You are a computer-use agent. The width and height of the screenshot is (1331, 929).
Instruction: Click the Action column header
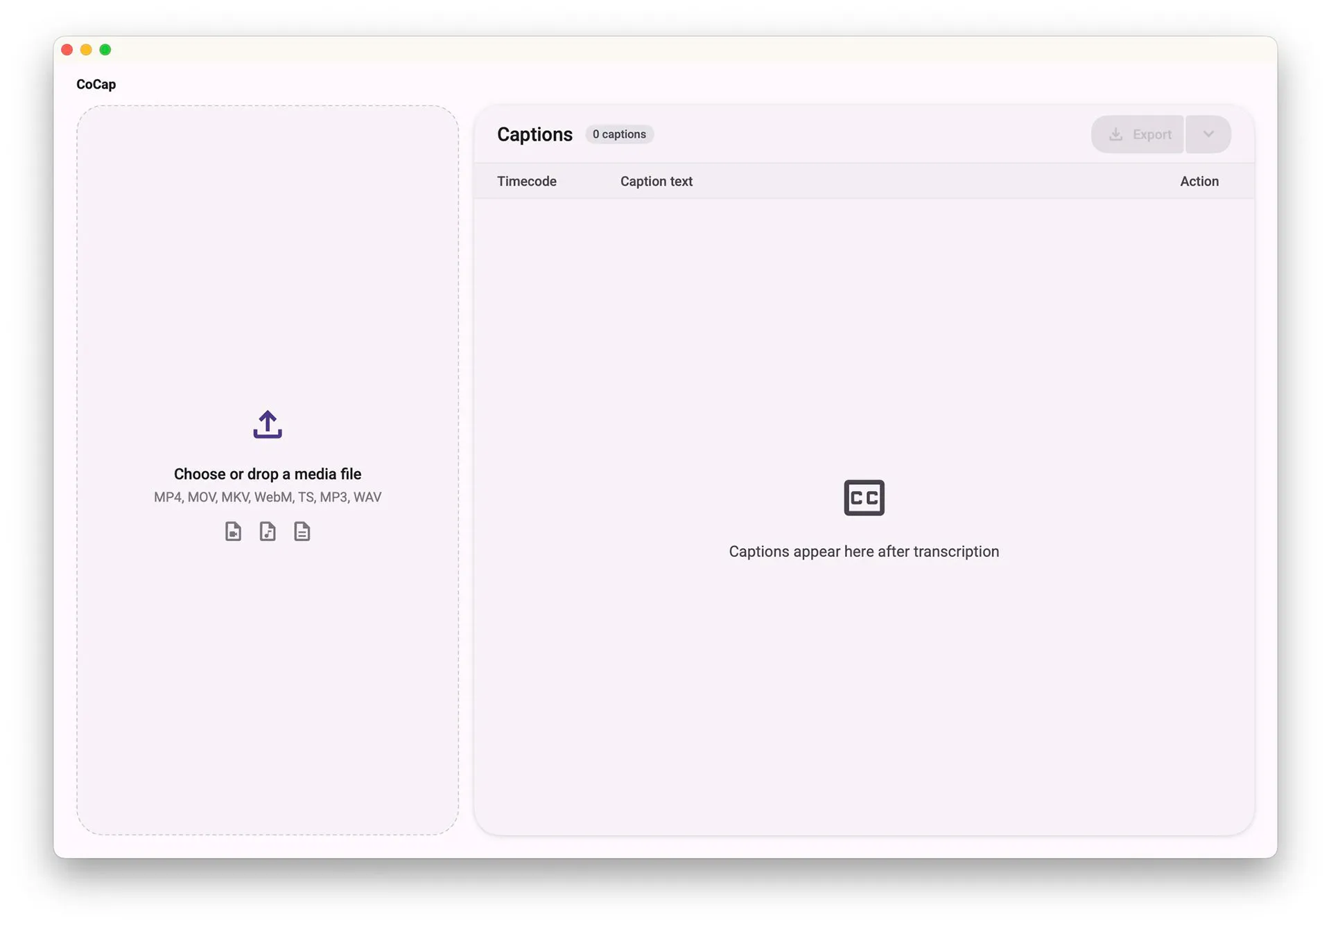[1199, 182]
